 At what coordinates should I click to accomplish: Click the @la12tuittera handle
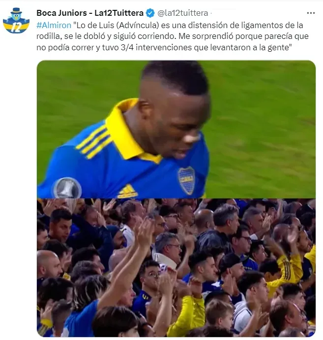(182, 13)
